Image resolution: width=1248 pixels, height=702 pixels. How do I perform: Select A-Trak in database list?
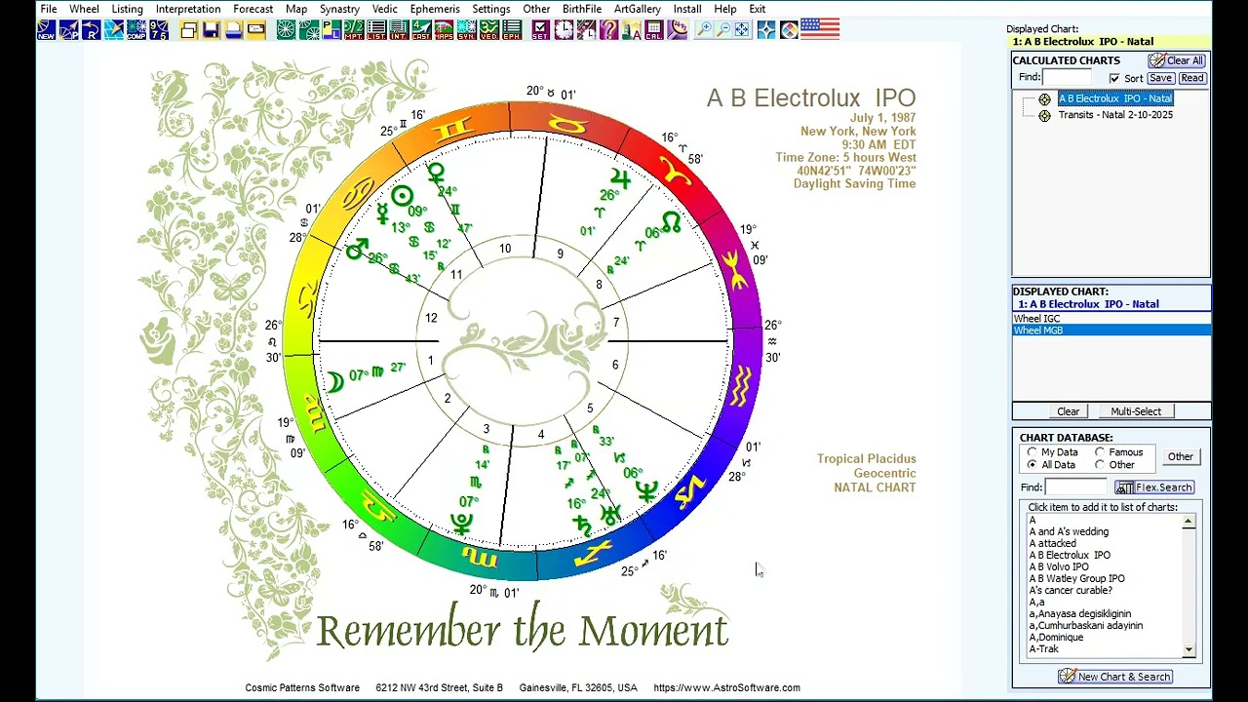click(1043, 648)
